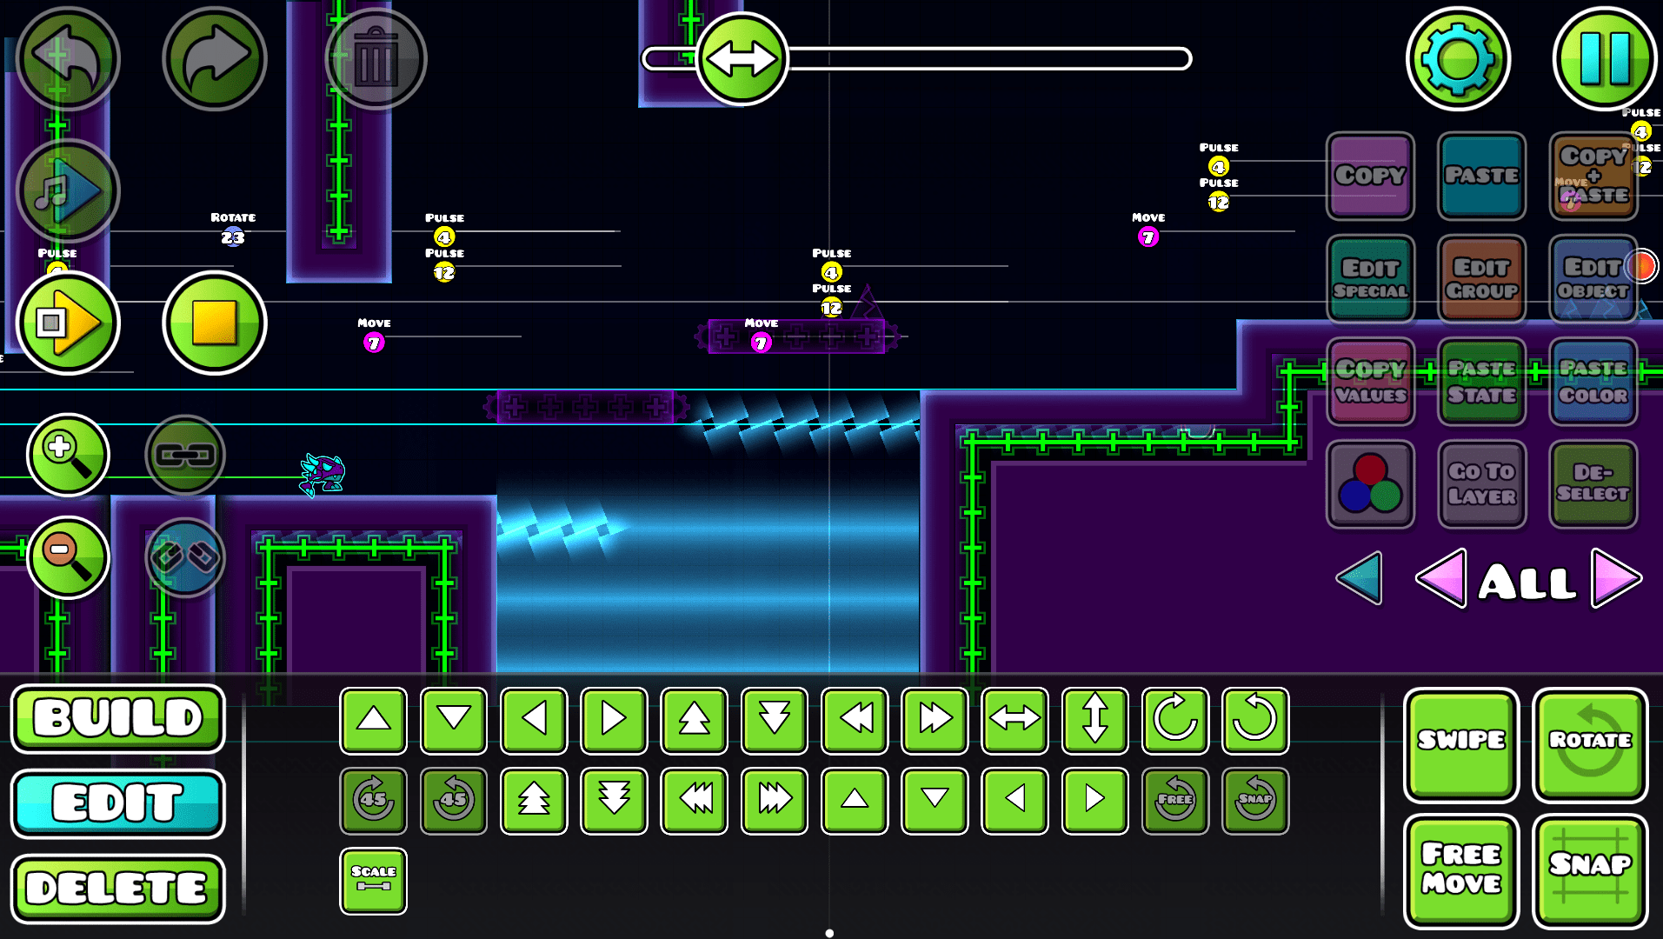Click the De-Select button
Viewport: 1663px width, 939px height.
[x=1593, y=484]
